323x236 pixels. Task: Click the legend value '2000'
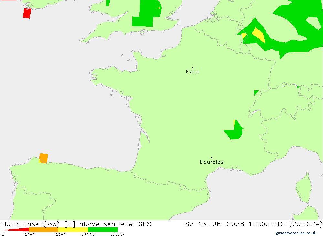coord(88,234)
